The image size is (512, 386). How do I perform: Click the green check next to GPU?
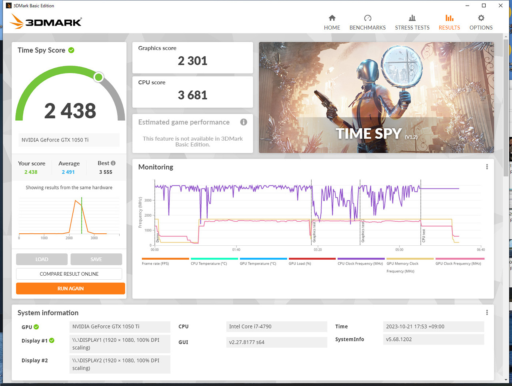coord(36,327)
